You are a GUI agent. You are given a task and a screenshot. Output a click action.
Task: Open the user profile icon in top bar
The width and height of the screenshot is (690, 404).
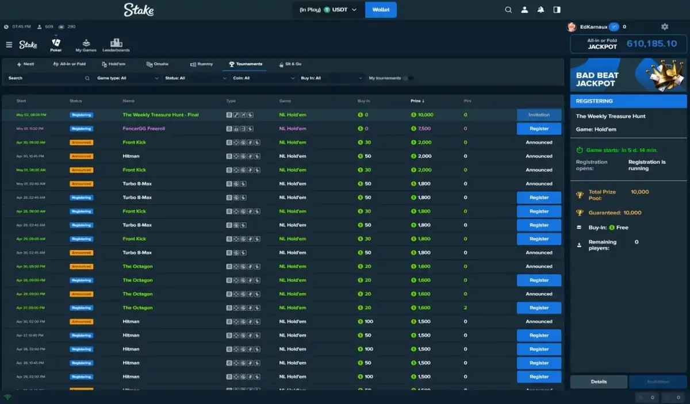point(524,10)
